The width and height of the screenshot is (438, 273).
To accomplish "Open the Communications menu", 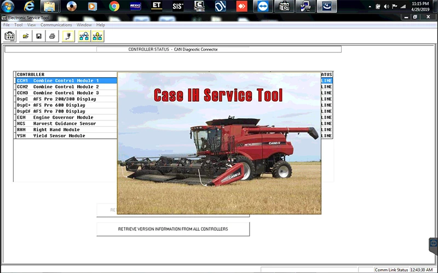I will [56, 25].
